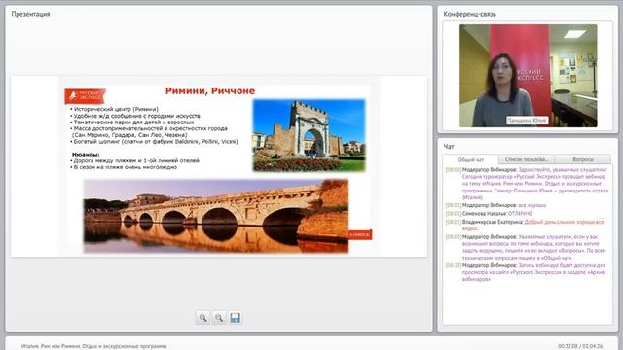
Task: Click the moderator message about Запись вебинара
Action: coord(526,272)
